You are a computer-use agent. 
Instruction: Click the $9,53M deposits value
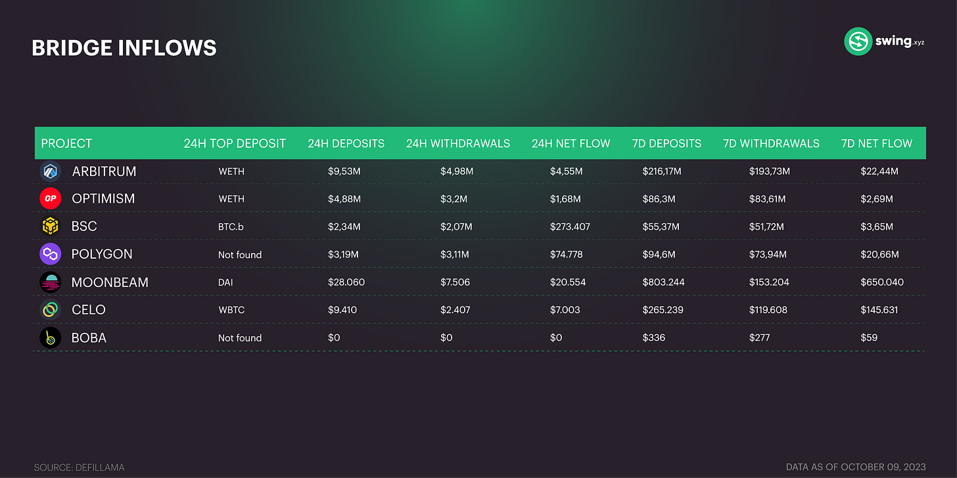pyautogui.click(x=344, y=171)
